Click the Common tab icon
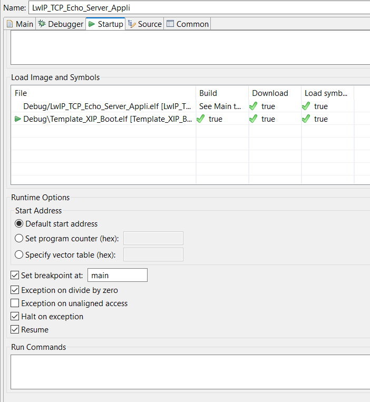The width and height of the screenshot is (370, 402). coord(170,24)
